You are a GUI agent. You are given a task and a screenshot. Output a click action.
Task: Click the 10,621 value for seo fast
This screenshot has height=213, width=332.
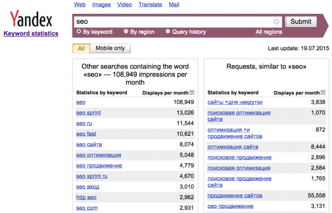point(185,134)
